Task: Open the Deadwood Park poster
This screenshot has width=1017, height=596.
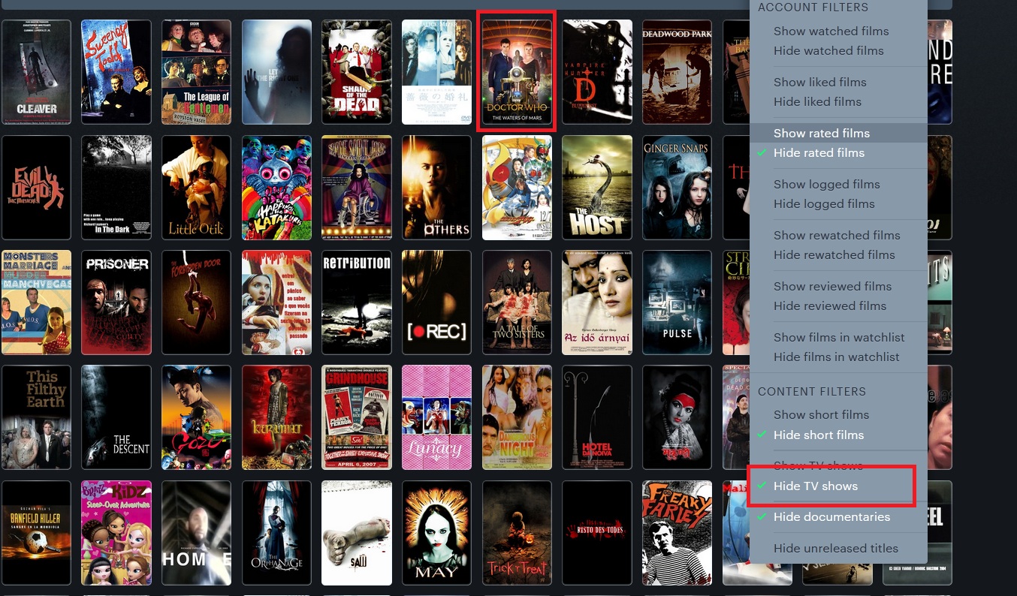Action: coord(677,72)
